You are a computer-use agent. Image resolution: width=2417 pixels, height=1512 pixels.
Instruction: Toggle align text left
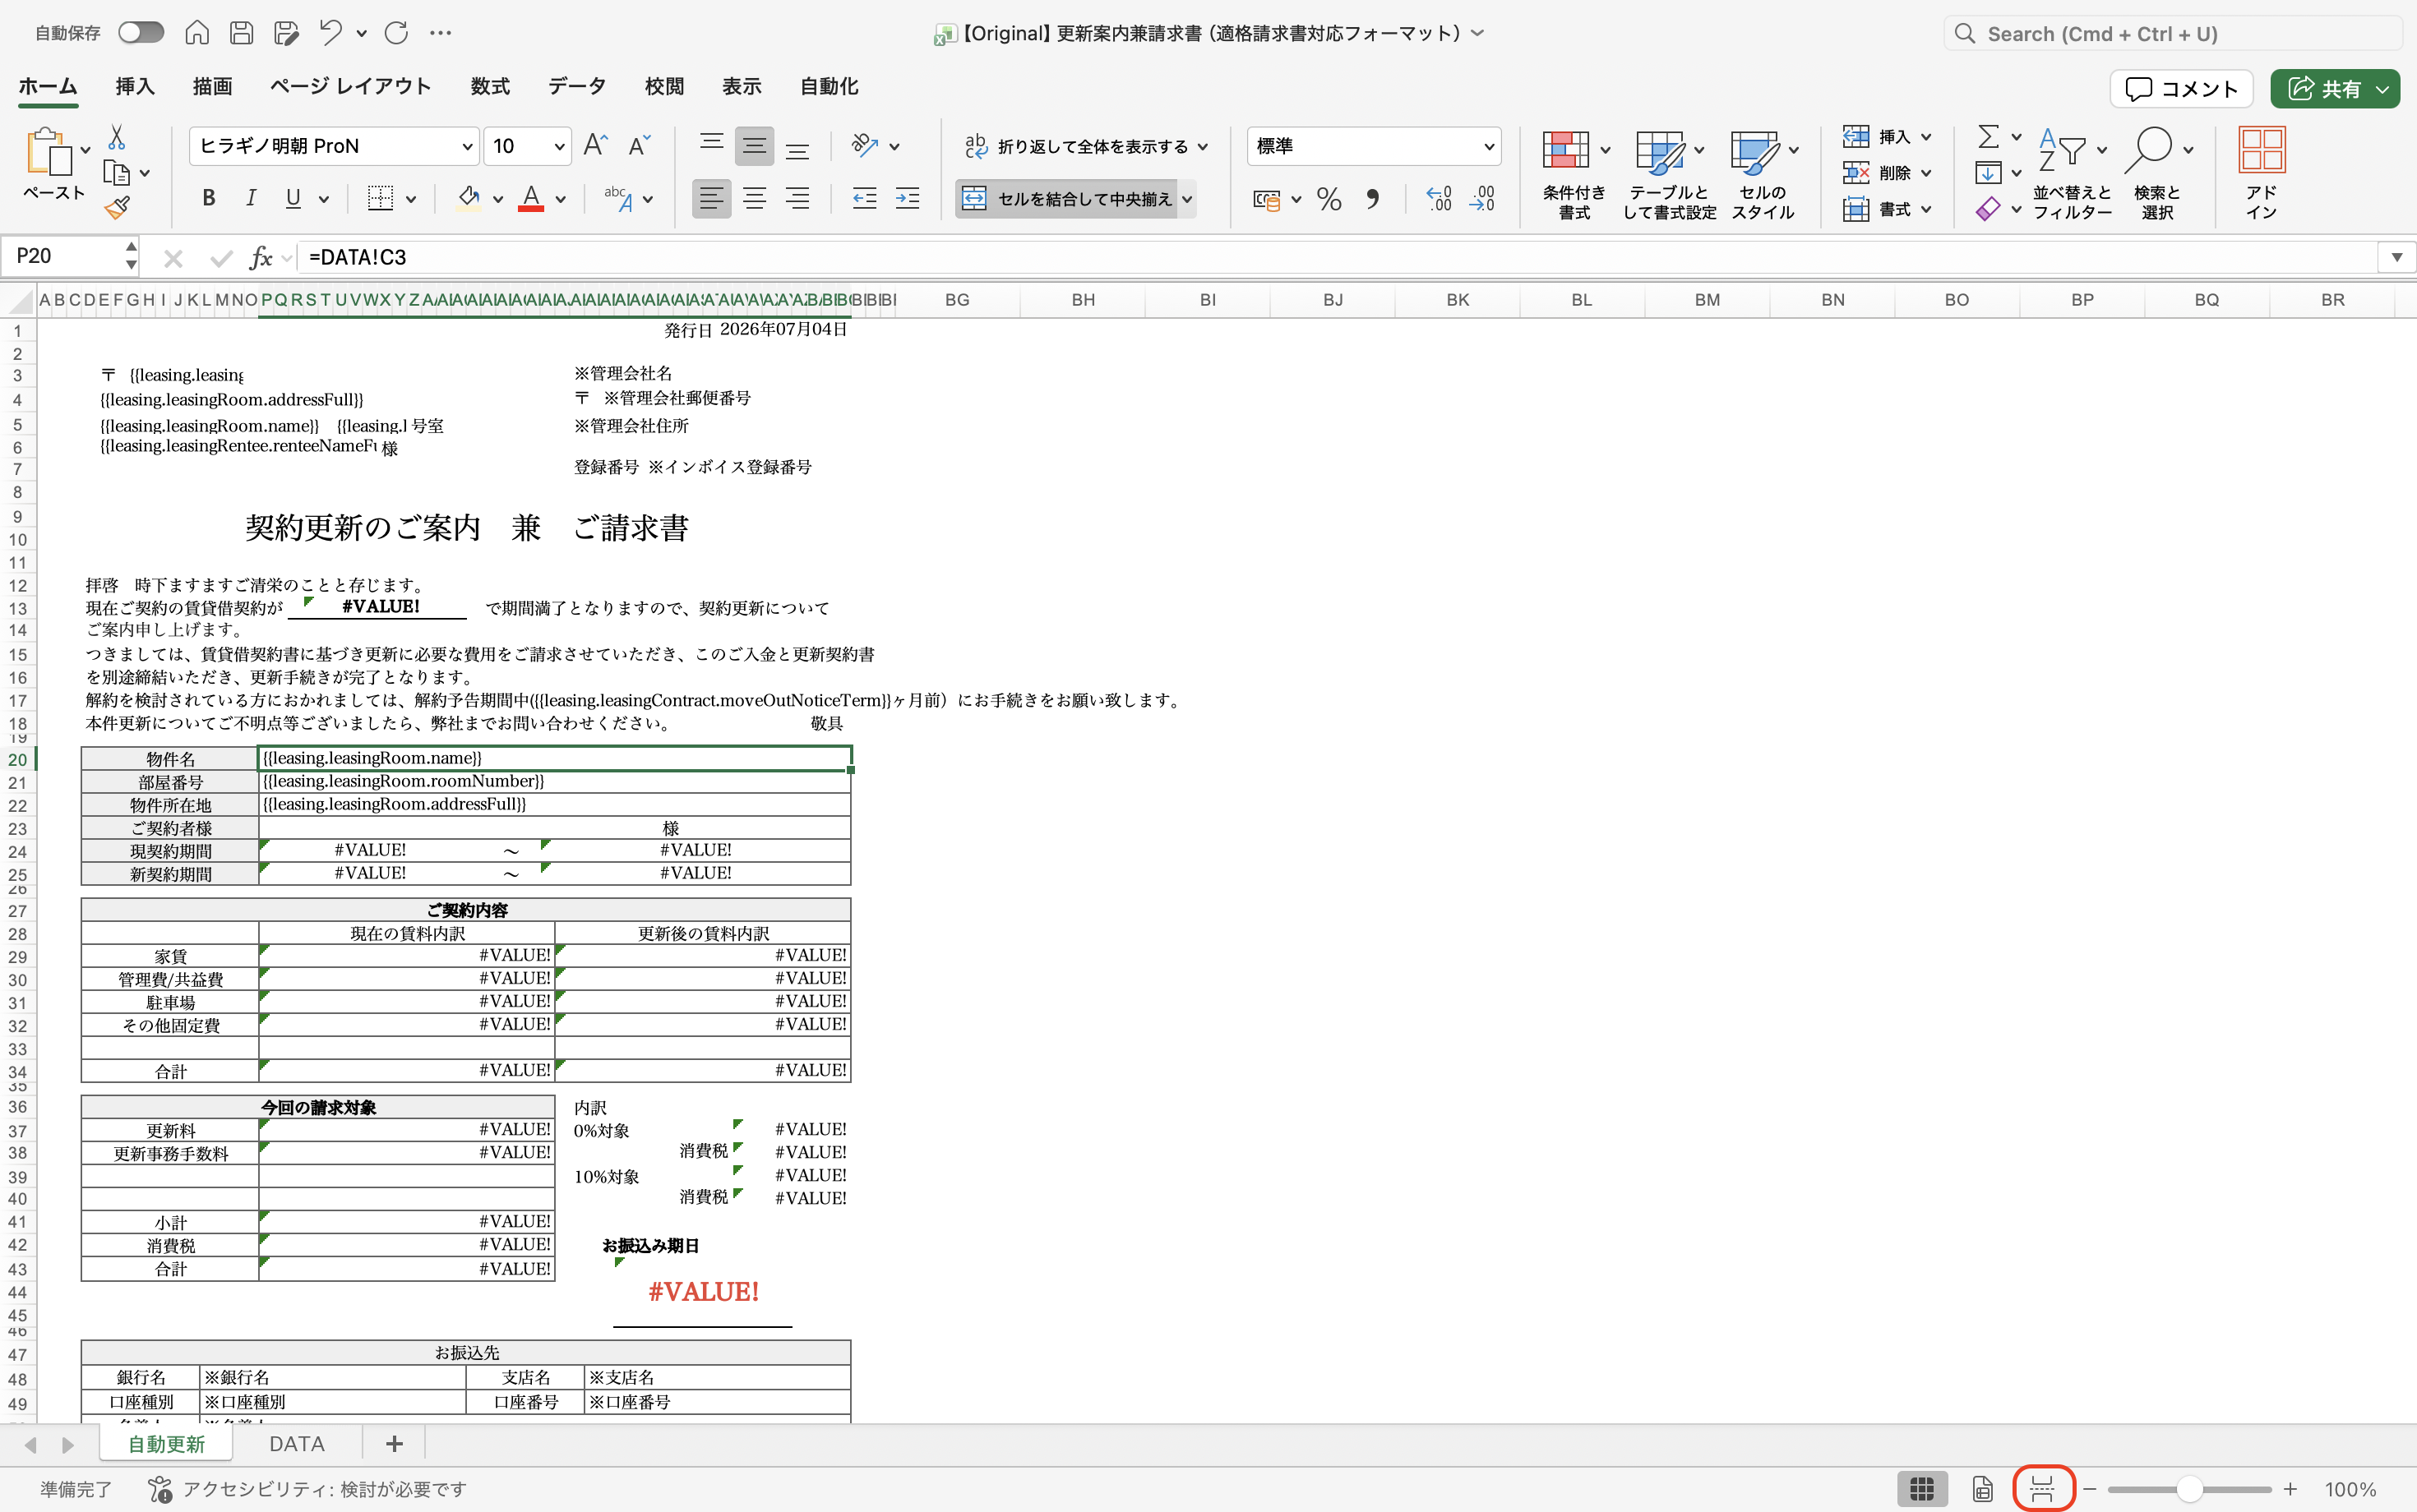[x=711, y=199]
